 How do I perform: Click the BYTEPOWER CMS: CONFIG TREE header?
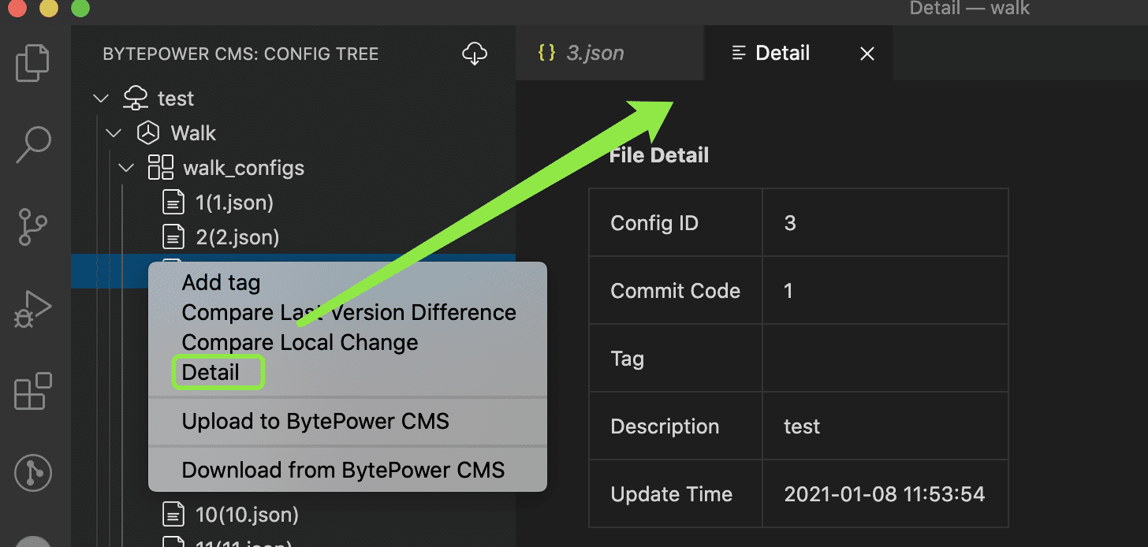(240, 54)
